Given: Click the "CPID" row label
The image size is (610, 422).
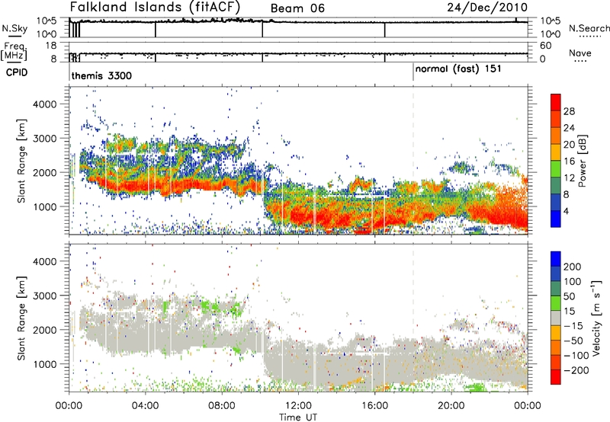Looking at the screenshot, I should pyautogui.click(x=17, y=72).
